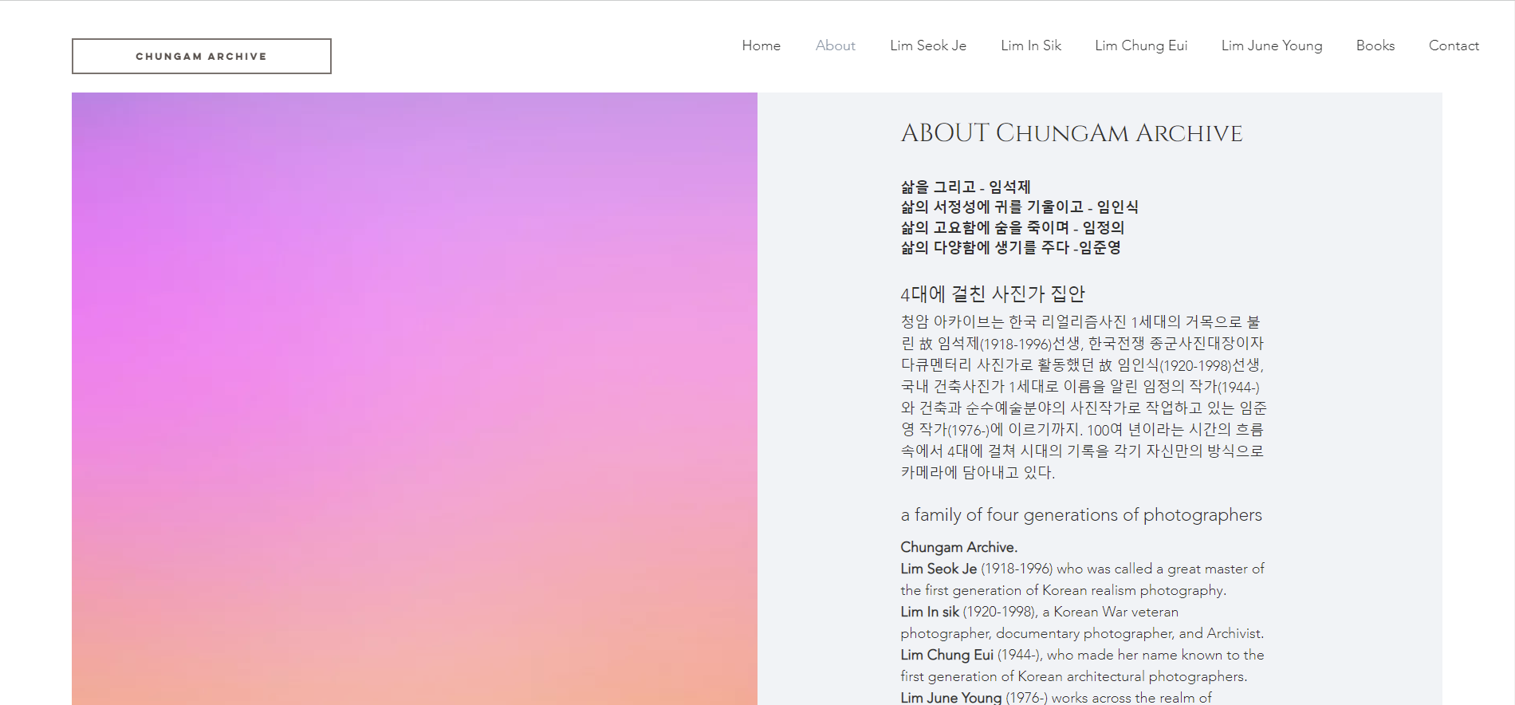Click the Korean paragraph starting with 청암 아카이브는

click(x=1082, y=396)
